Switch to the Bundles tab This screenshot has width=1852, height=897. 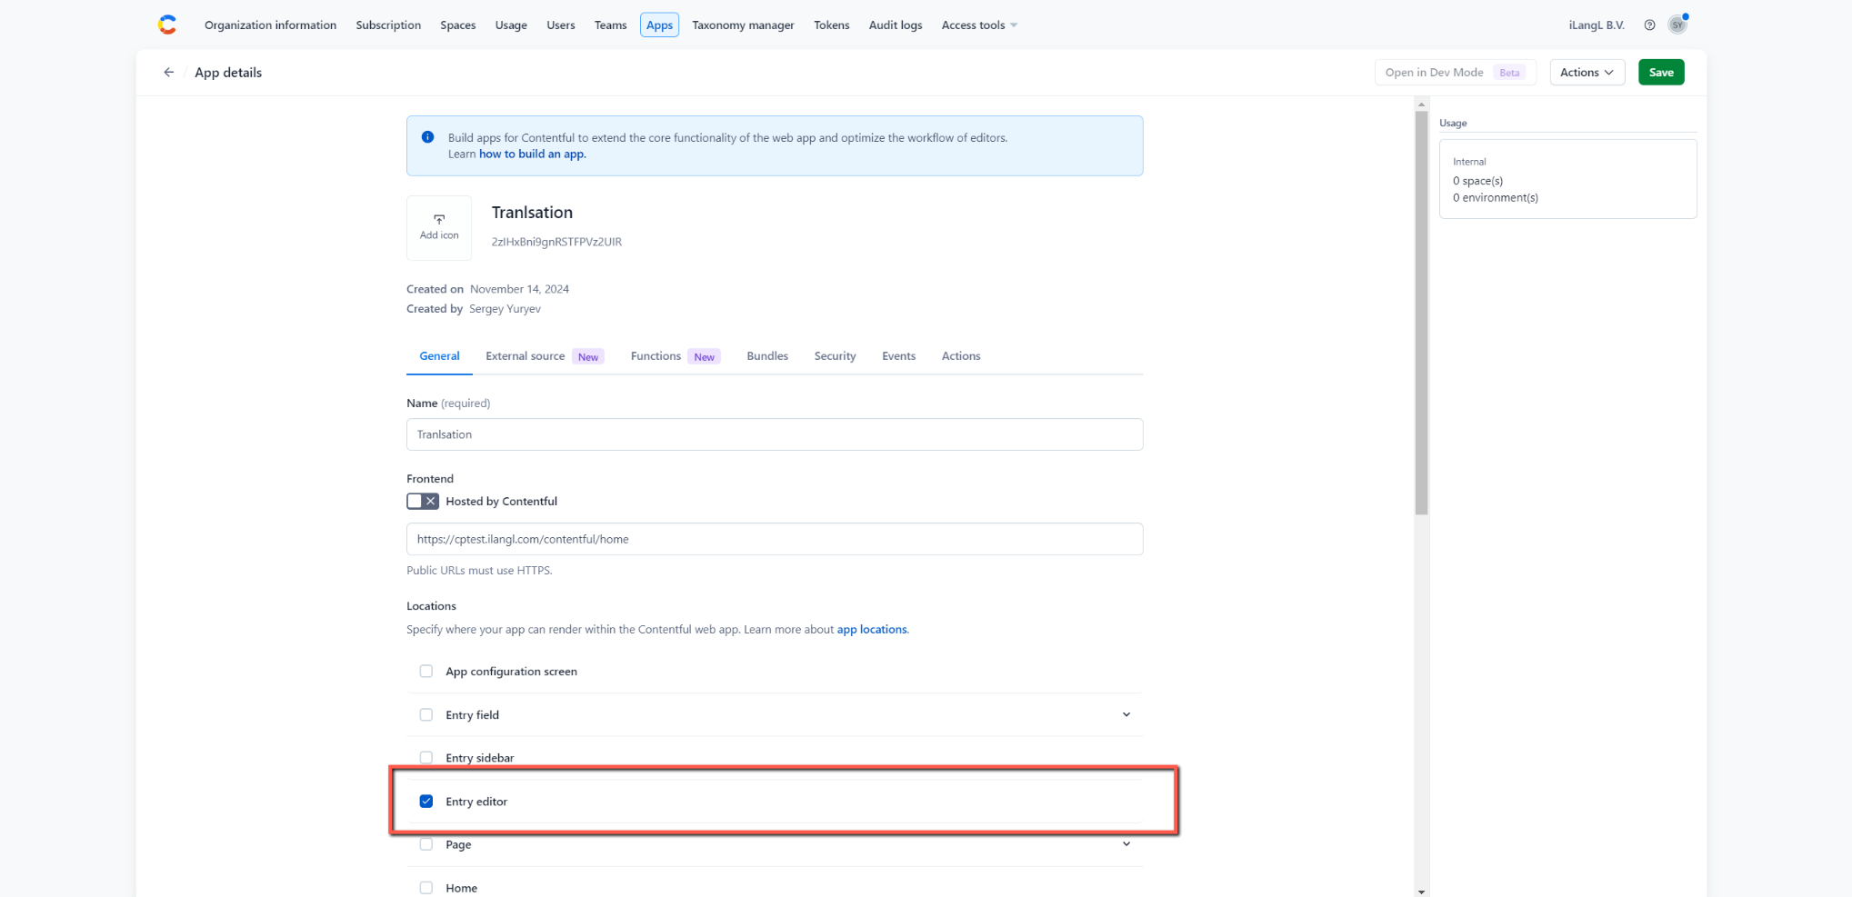[x=767, y=356]
